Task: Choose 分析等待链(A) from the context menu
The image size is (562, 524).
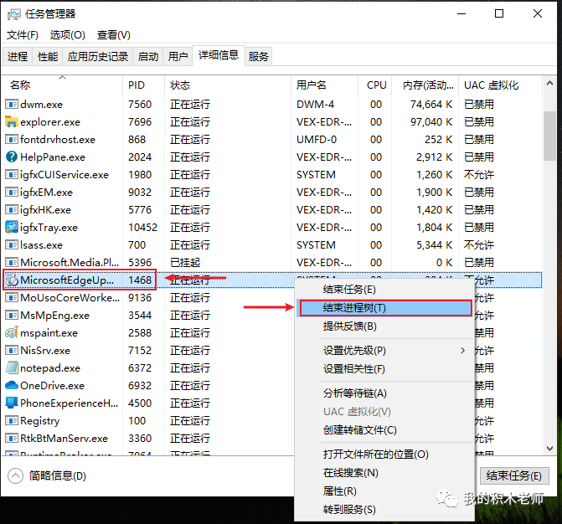Action: click(384, 393)
